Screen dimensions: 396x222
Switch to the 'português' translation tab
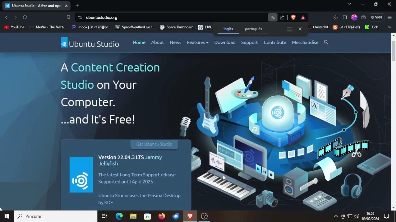pos(253,29)
